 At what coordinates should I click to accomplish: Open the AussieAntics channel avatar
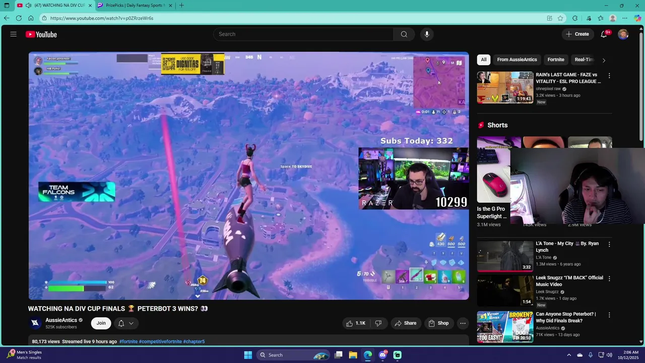click(x=35, y=323)
